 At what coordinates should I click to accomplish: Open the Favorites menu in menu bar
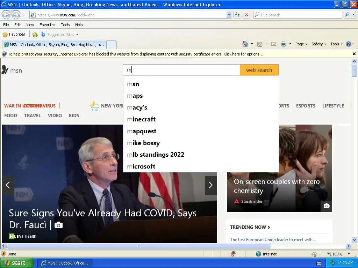pyautogui.click(x=47, y=25)
